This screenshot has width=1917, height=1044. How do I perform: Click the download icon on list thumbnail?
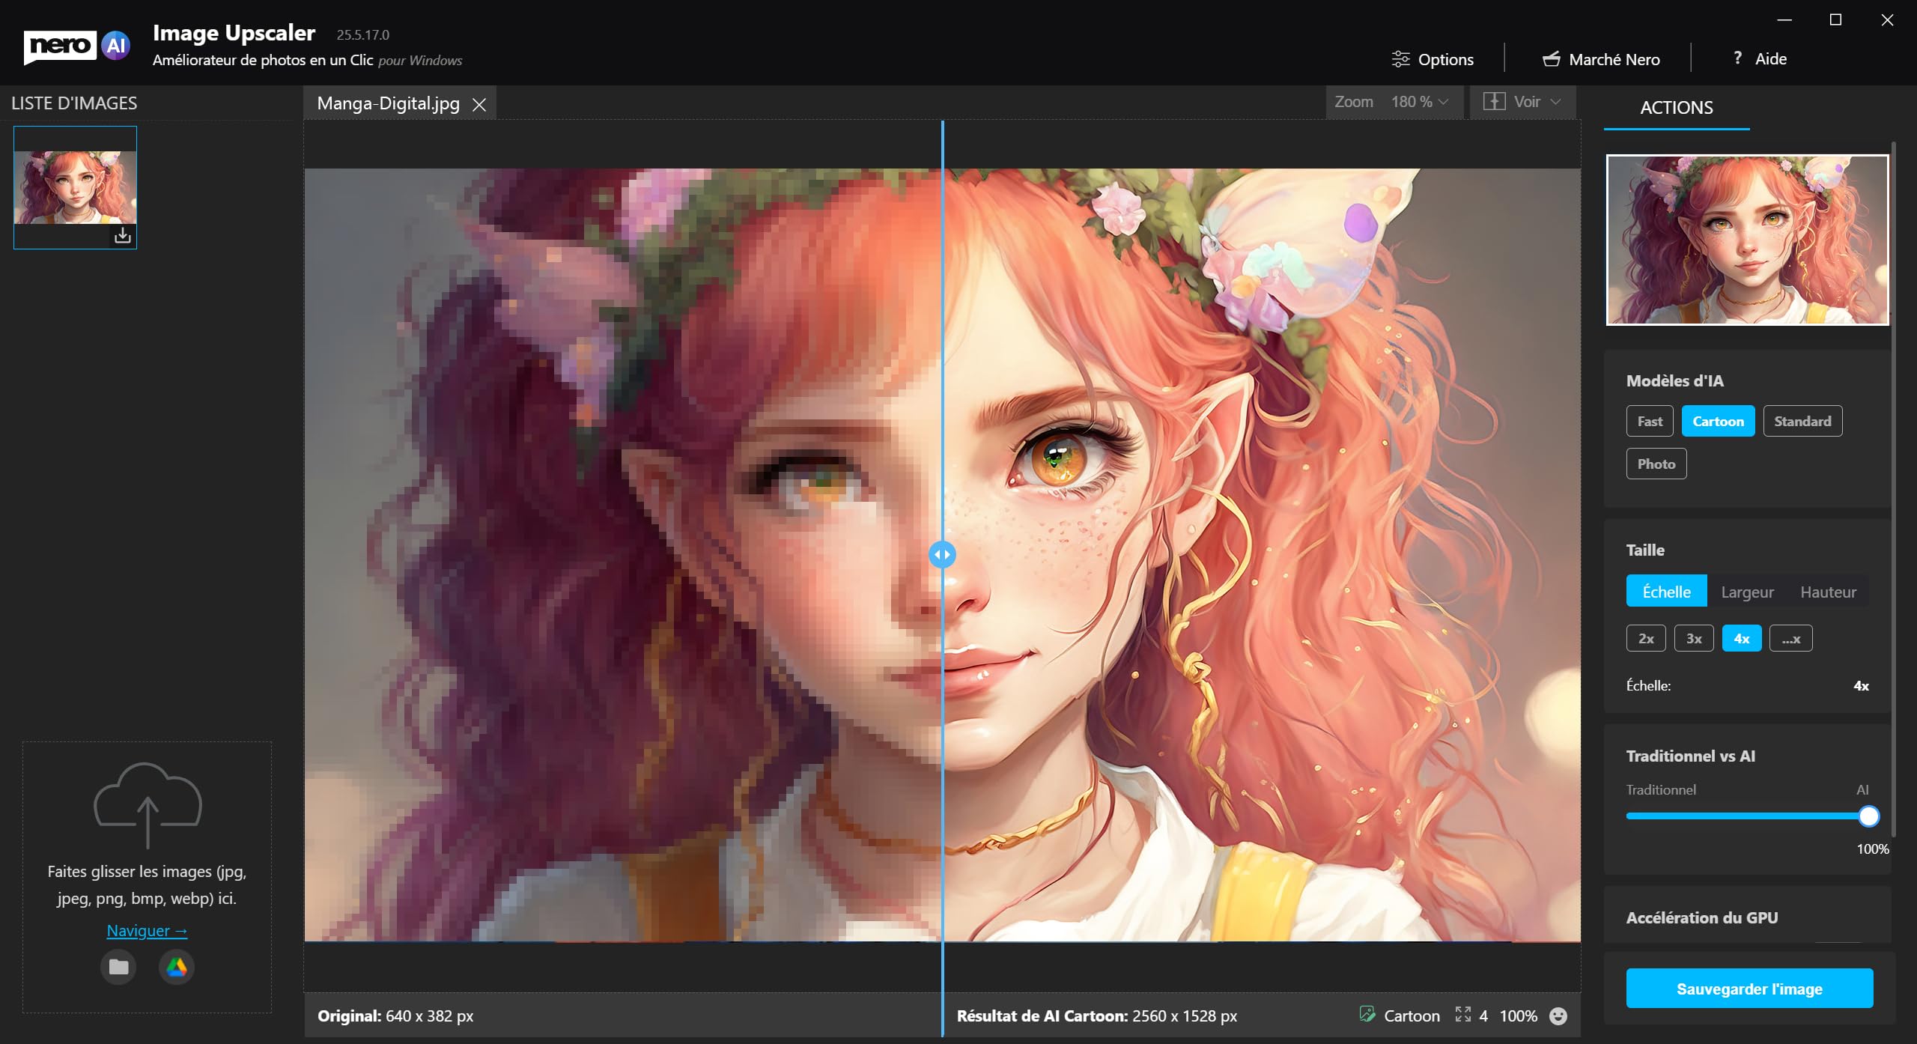[x=123, y=236]
